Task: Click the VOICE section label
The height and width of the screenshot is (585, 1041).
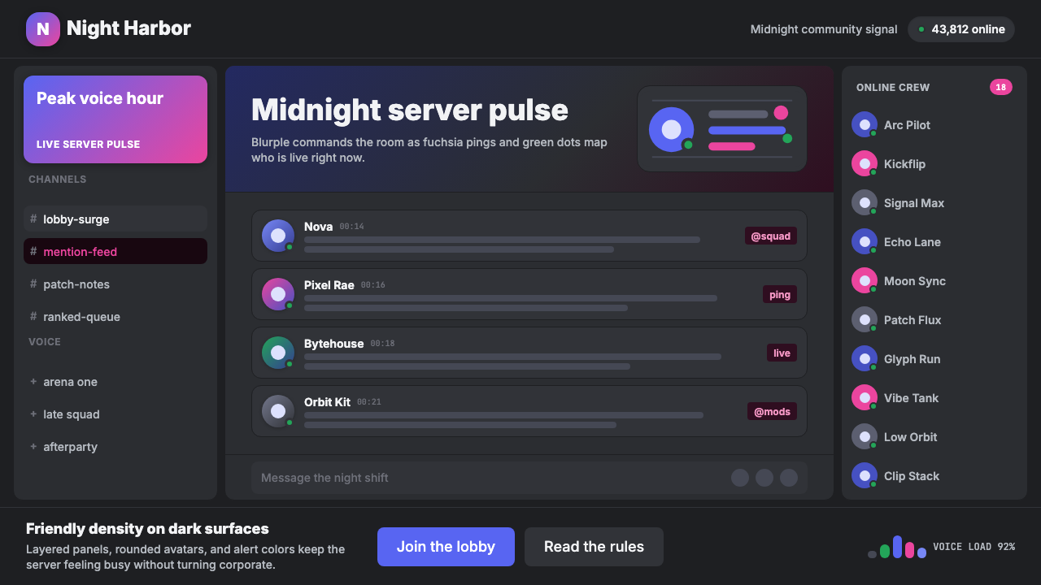Action: click(45, 342)
